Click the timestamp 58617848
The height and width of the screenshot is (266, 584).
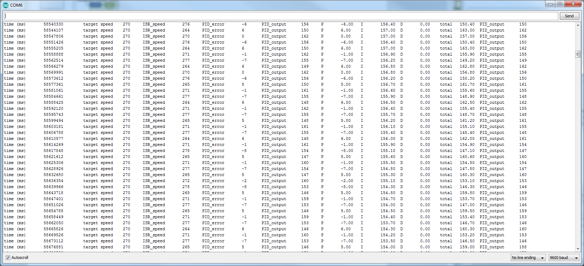[x=53, y=151]
